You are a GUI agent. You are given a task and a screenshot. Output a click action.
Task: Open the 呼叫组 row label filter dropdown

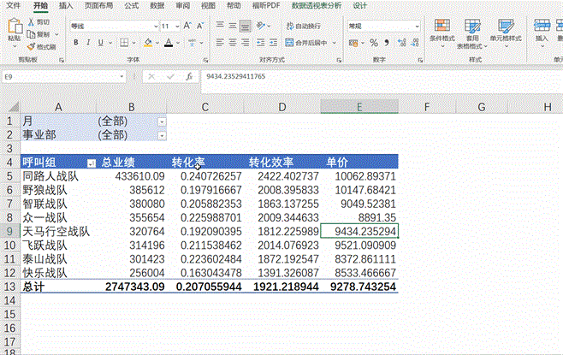point(92,162)
